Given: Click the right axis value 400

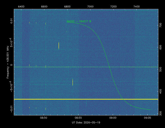Looking at the screenshot, I should click(160, 91).
